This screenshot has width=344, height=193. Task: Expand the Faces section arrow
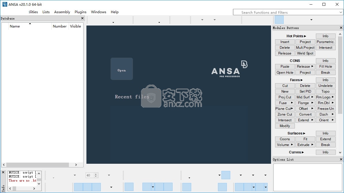point(302,80)
